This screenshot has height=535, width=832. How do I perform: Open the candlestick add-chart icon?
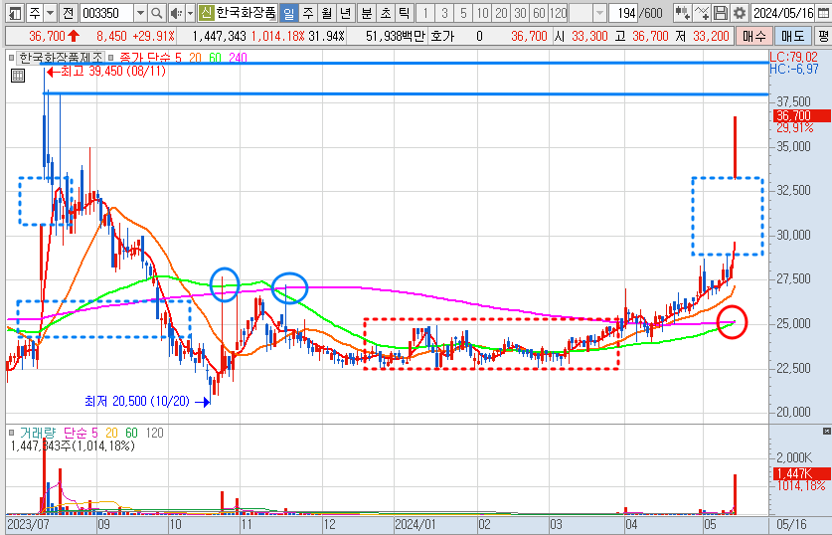682,13
